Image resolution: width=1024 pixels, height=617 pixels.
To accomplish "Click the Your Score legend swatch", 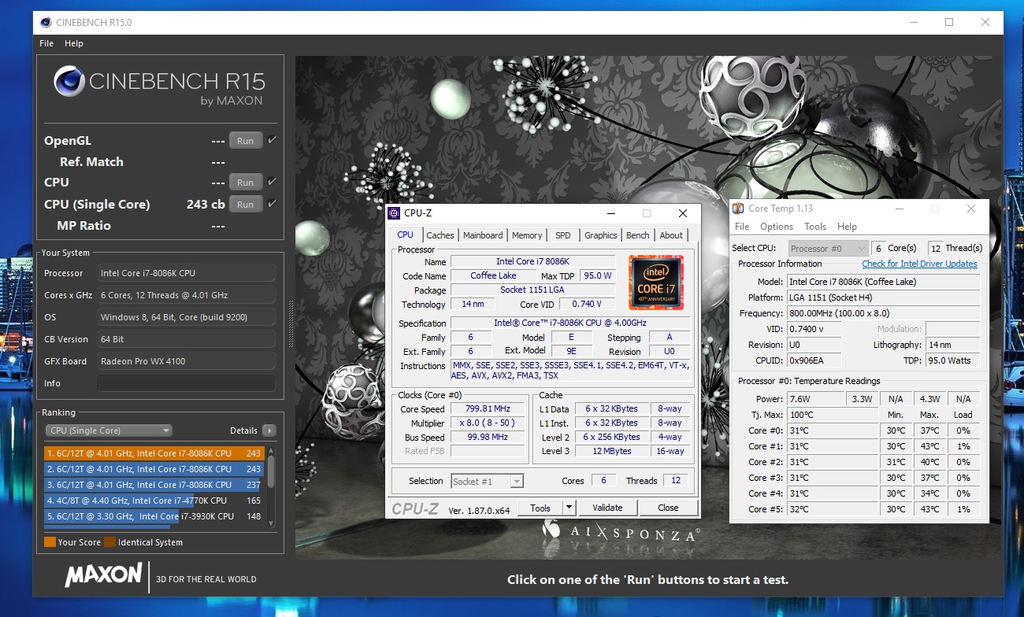I will click(50, 542).
